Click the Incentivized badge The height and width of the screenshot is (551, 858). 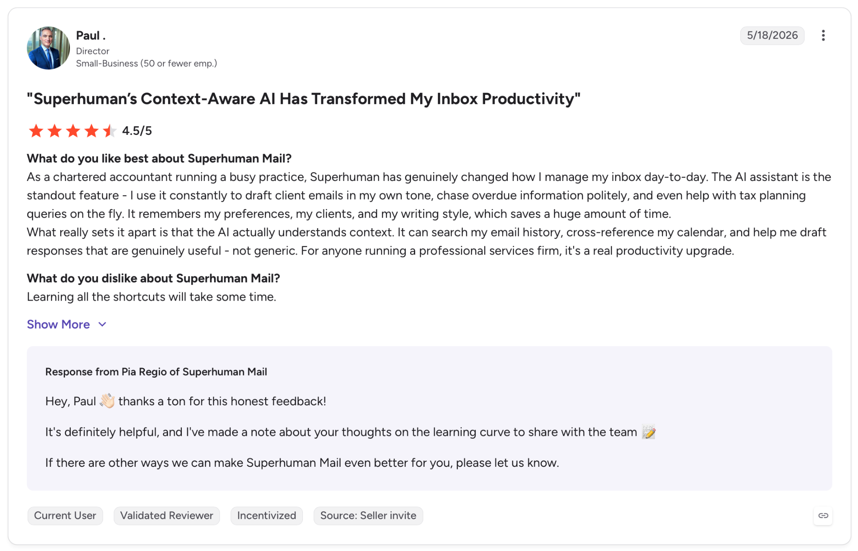(266, 515)
